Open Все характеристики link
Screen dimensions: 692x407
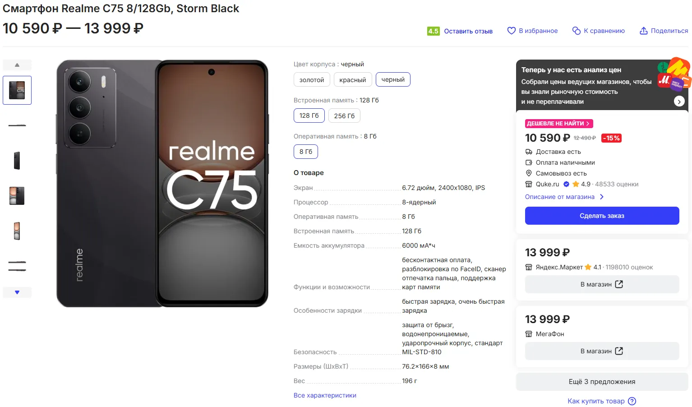[325, 395]
